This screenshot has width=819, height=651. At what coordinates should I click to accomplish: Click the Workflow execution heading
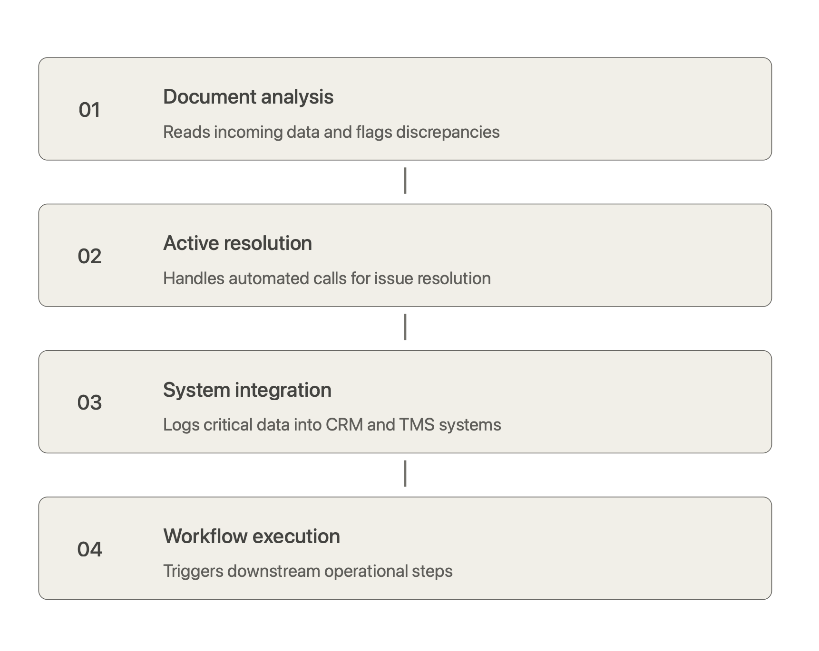coord(252,536)
